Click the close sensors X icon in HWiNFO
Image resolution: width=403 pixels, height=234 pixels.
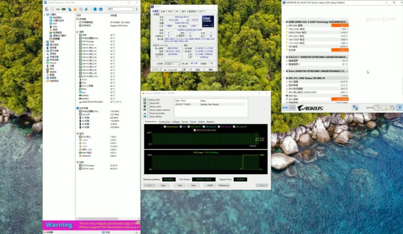coord(399,107)
